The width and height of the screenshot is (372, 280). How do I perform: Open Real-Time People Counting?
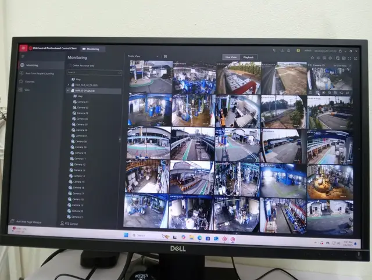pyautogui.click(x=37, y=74)
